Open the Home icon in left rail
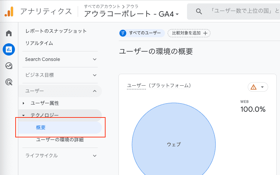This screenshot has height=175, width=280. coord(9,33)
